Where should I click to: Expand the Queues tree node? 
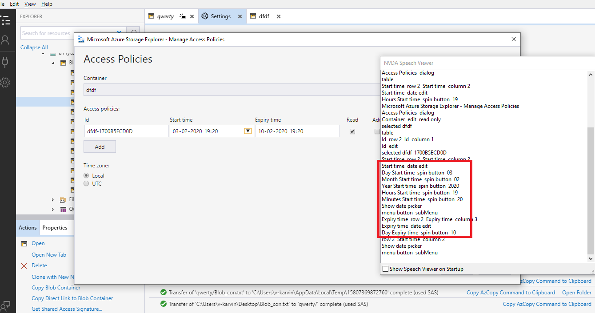[x=52, y=209]
